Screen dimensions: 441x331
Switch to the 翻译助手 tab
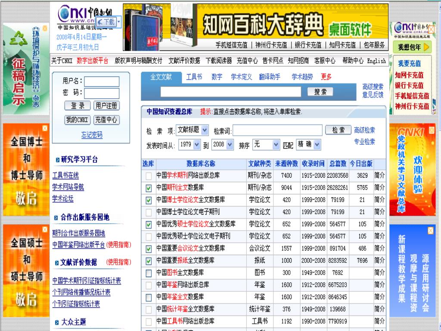(x=270, y=77)
